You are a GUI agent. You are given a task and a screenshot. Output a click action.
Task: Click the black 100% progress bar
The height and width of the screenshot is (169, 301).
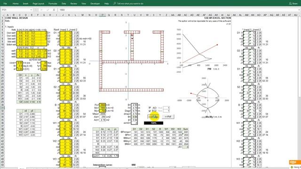click(x=154, y=123)
